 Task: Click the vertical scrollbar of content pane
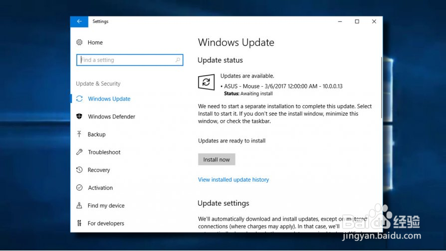(x=381, y=88)
